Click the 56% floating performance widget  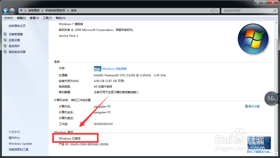[271, 99]
